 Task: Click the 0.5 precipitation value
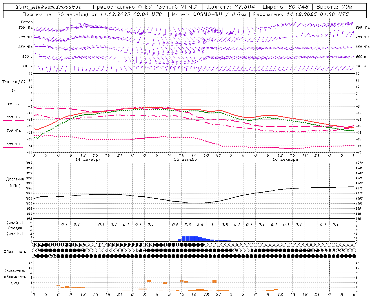coord(175,224)
